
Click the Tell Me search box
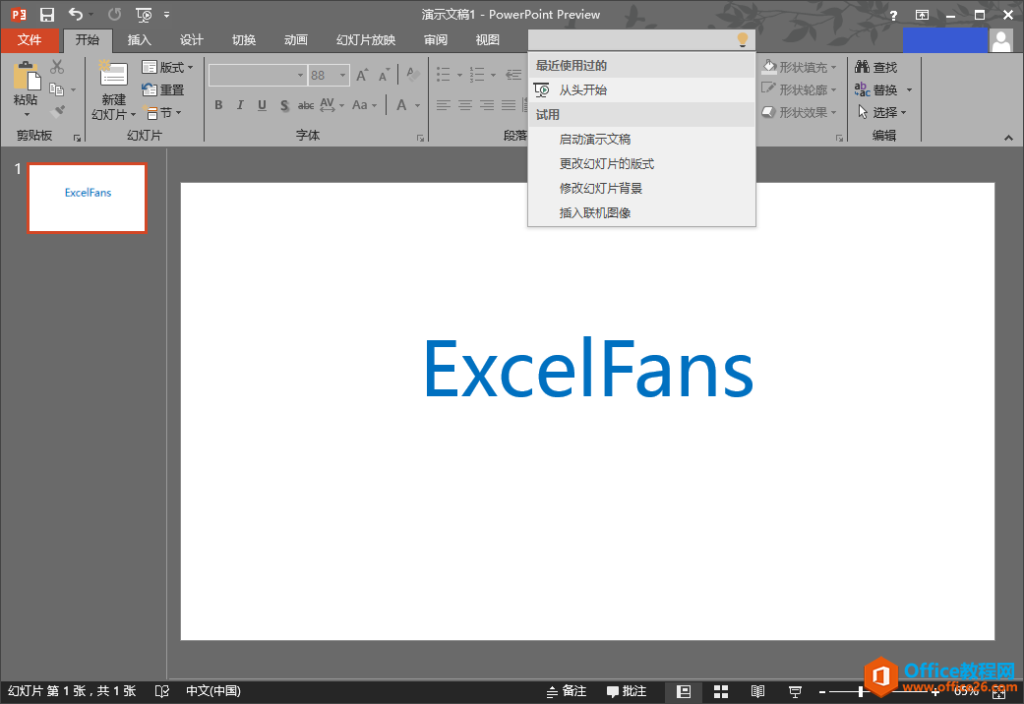point(641,40)
